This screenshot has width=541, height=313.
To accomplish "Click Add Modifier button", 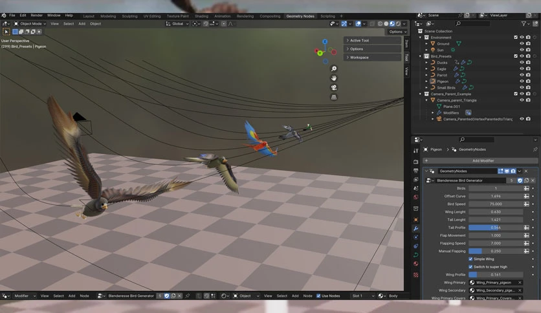I will [x=480, y=160].
